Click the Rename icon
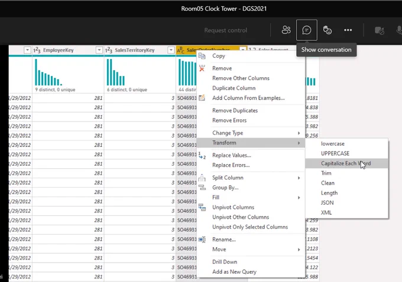The image size is (402, 282). pyautogui.click(x=202, y=240)
